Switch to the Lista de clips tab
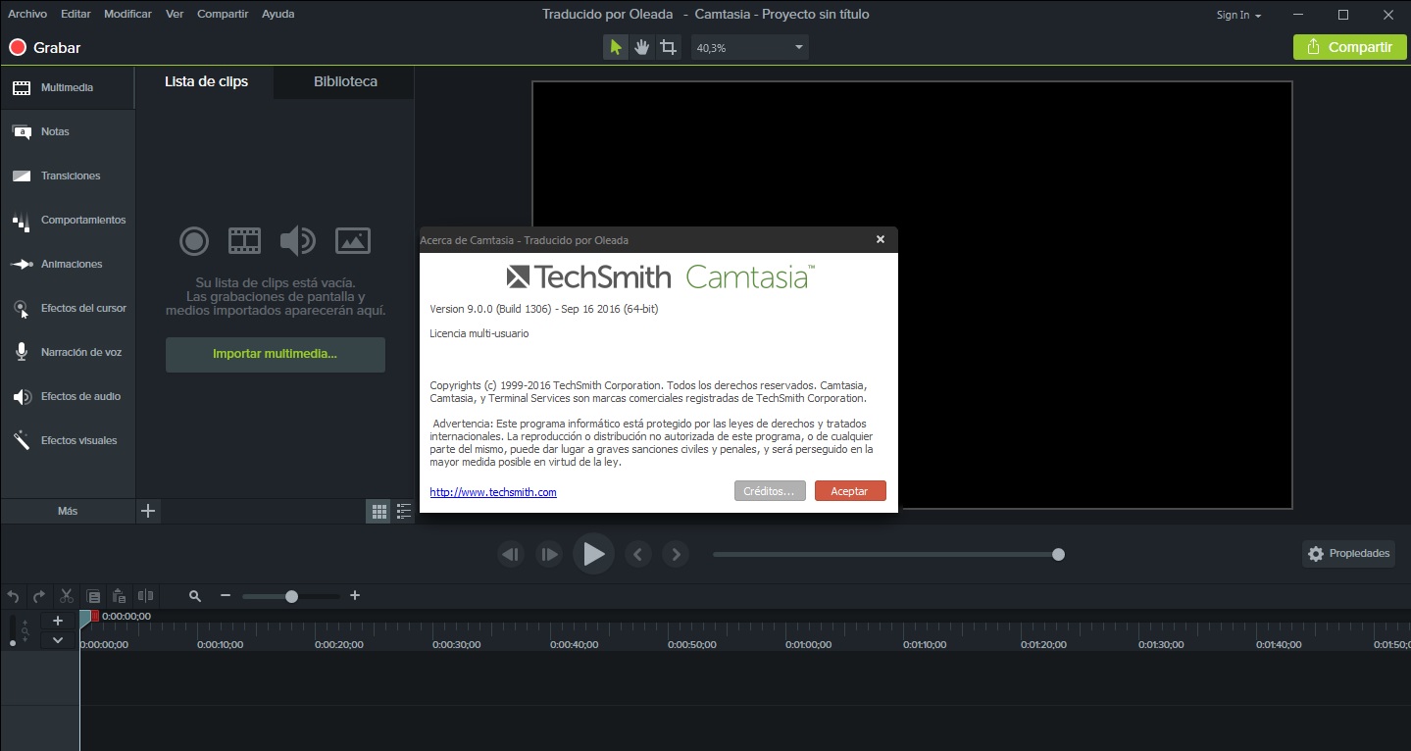Screen dimensions: 1411x751 pos(206,82)
